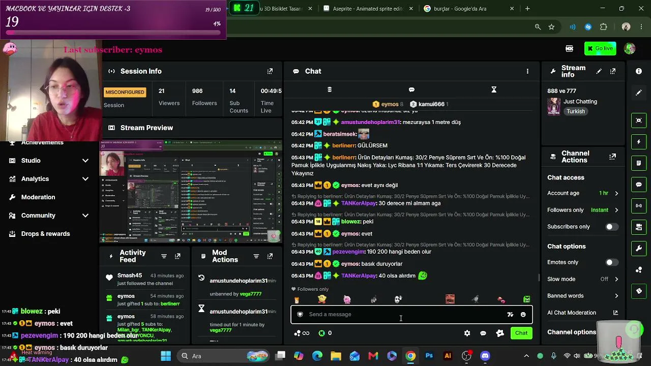The image size is (651, 366).
Task: Open Chrome extensions puzzle icon
Action: pos(604,27)
